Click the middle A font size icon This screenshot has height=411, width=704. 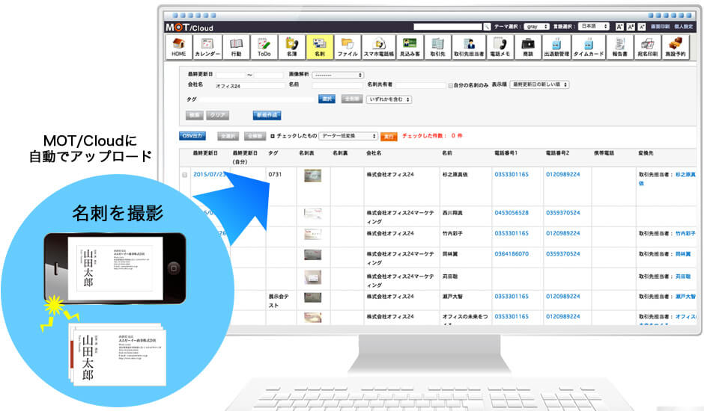(631, 27)
